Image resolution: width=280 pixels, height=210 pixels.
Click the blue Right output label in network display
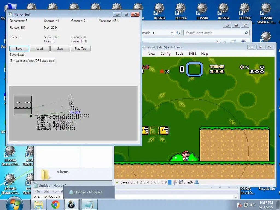pos(75,112)
